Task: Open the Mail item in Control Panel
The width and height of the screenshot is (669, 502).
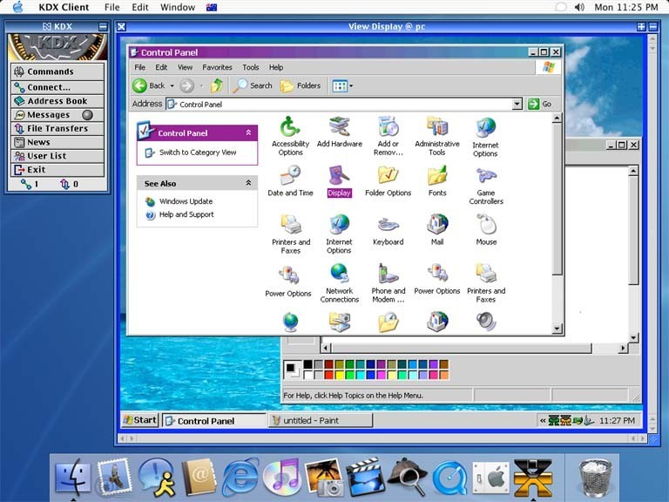Action: tap(437, 230)
